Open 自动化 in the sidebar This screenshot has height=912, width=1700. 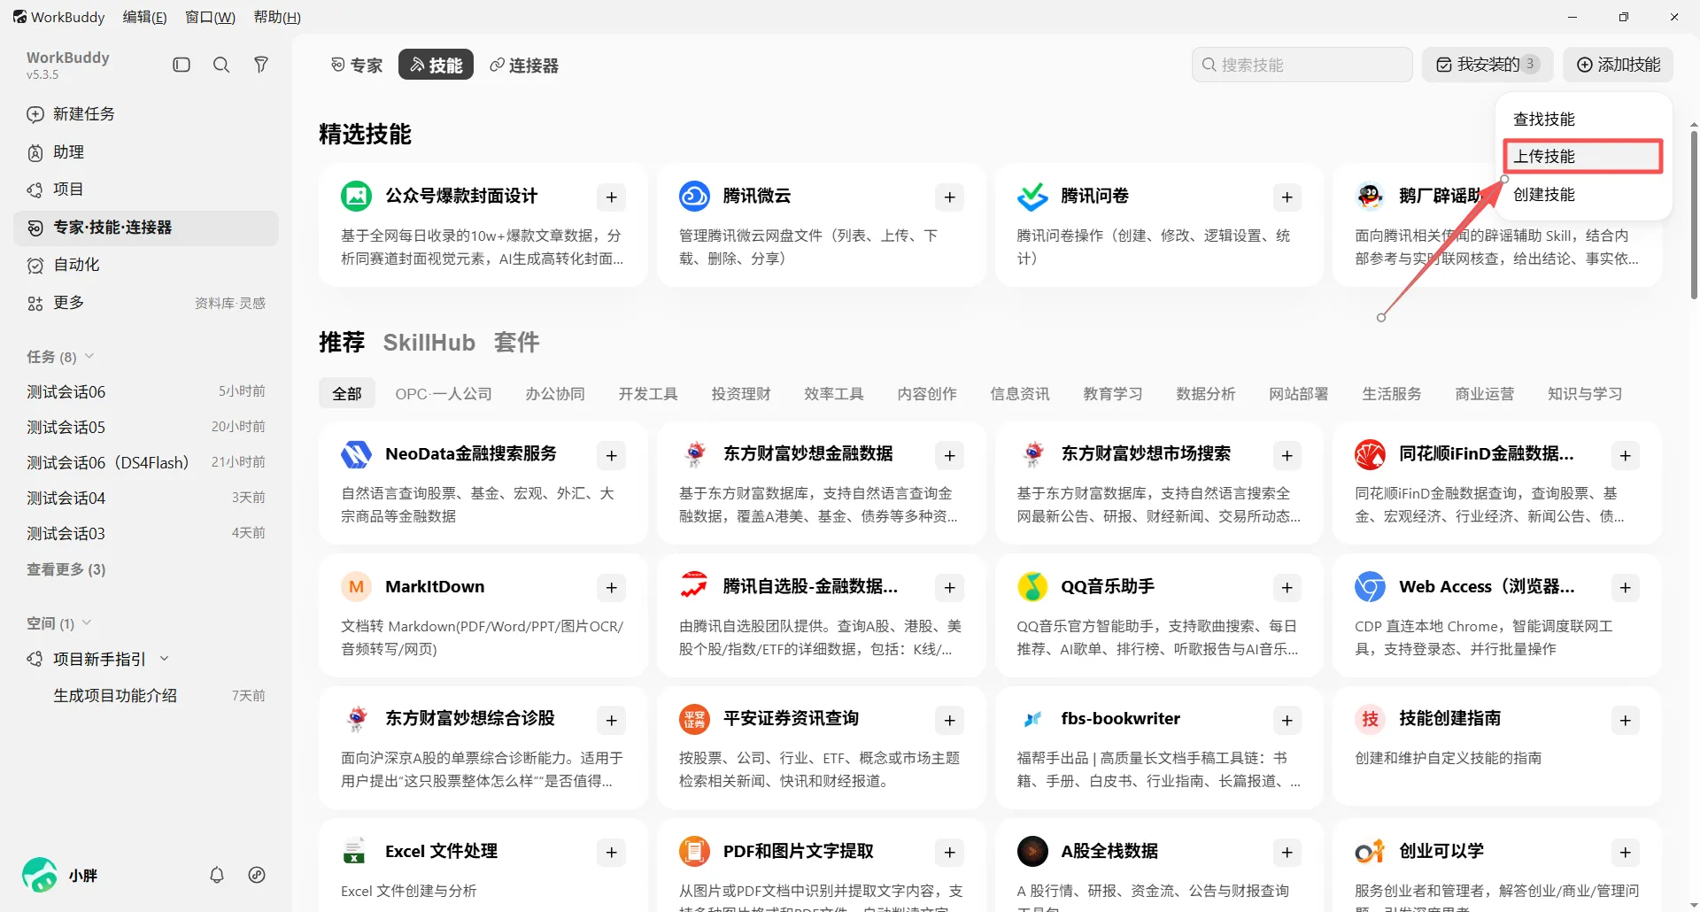click(x=146, y=265)
